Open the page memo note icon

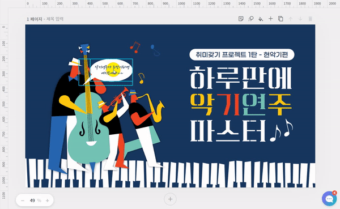241,19
